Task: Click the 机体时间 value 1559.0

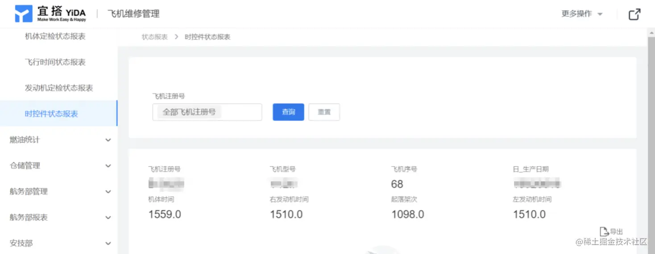Action: pos(165,214)
